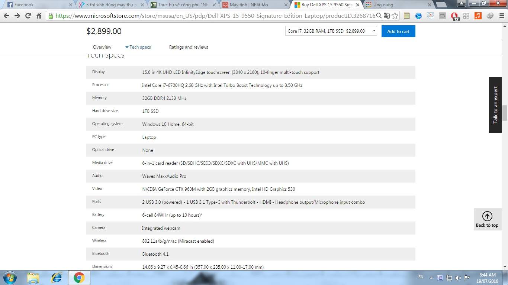Launch Internet Explorer from the taskbar

click(x=56, y=278)
